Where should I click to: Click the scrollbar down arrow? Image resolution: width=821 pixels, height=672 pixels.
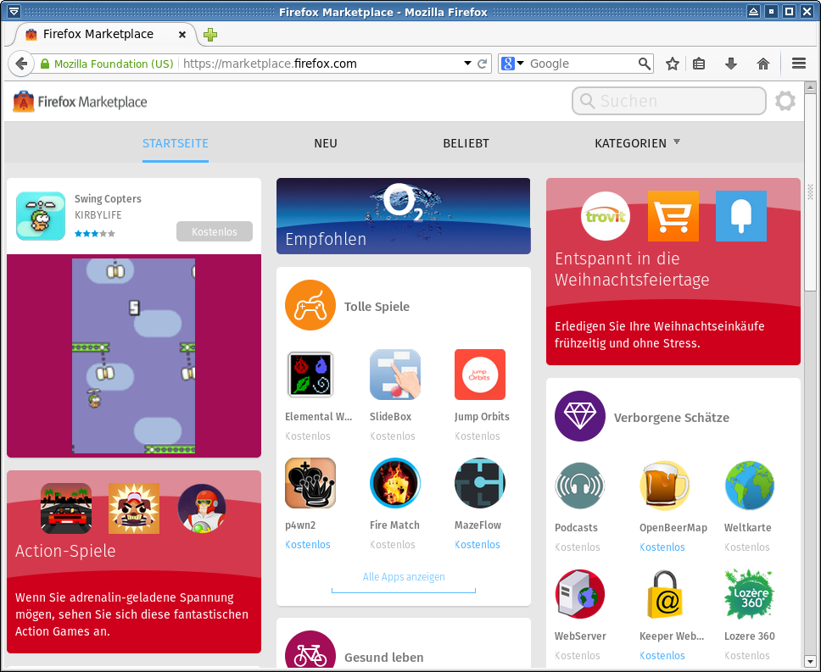pos(810,661)
